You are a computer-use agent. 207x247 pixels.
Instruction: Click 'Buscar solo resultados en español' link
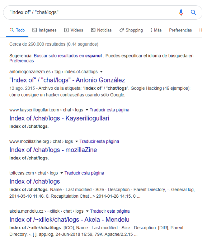tap(68, 56)
